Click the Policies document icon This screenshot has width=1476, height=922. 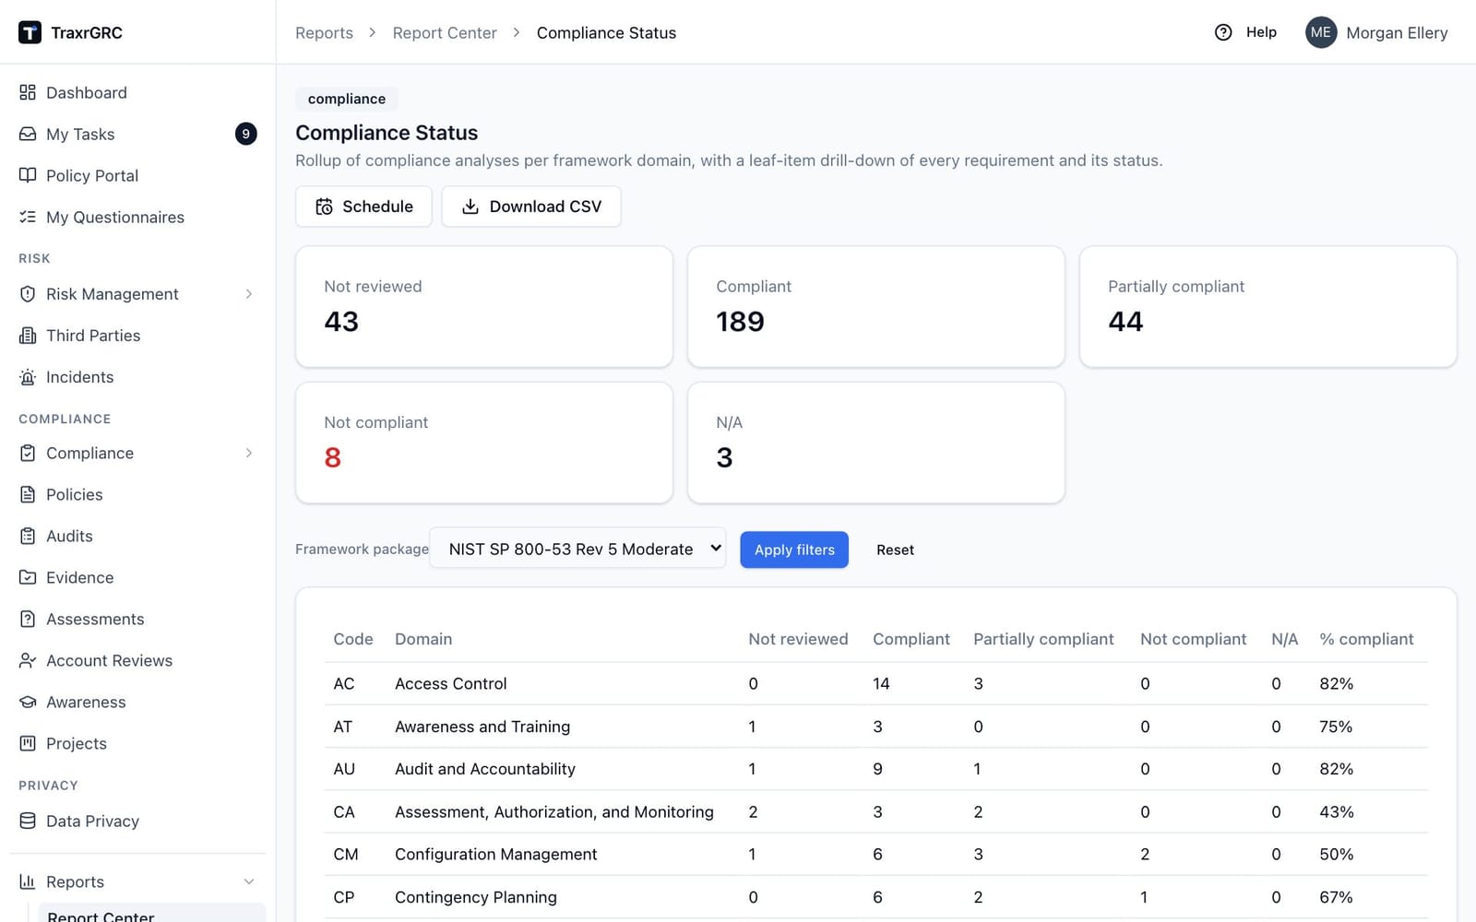pos(28,494)
